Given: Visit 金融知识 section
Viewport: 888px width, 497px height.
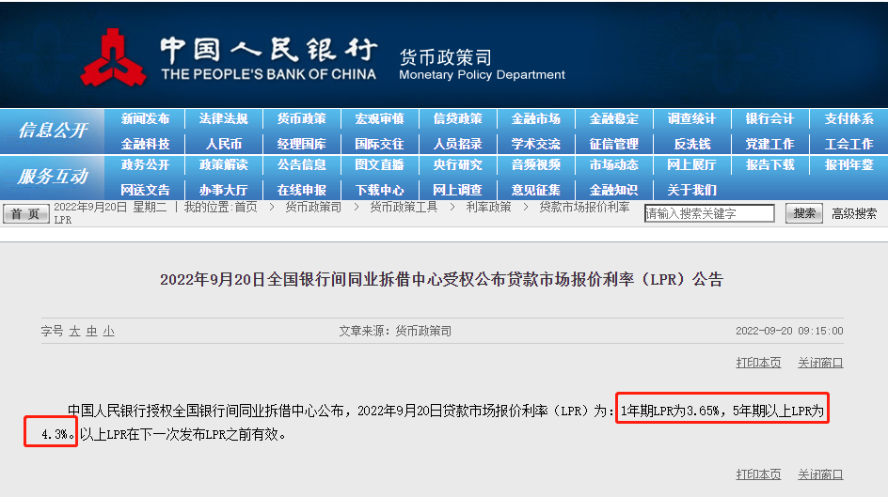Looking at the screenshot, I should click(x=614, y=190).
